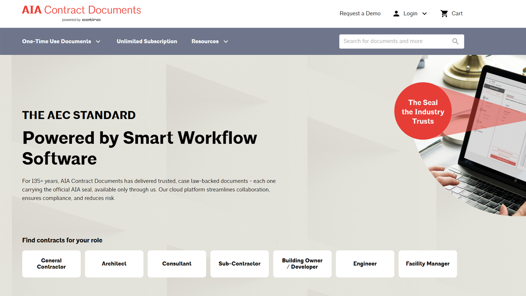Select the General Contractor role
This screenshot has width=526, height=296.
click(x=51, y=264)
